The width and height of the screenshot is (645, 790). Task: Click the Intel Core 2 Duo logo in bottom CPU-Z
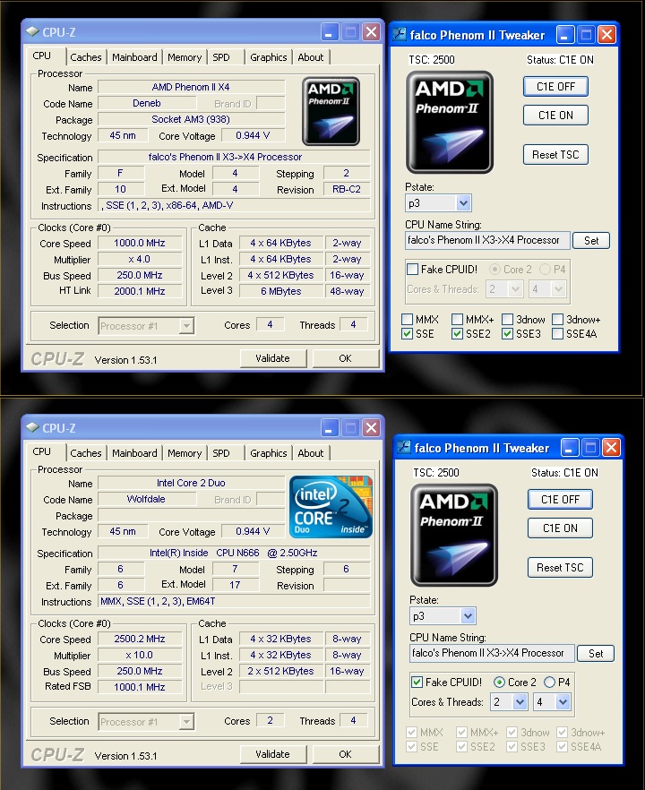[331, 506]
